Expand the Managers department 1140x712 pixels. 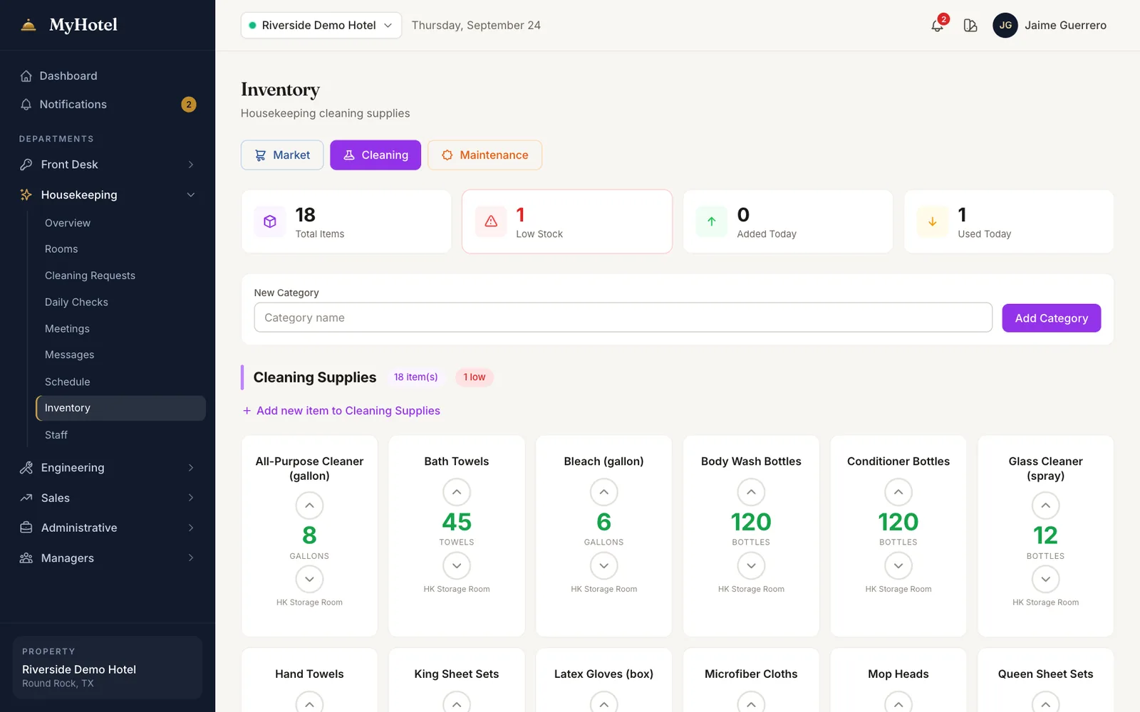[107, 558]
